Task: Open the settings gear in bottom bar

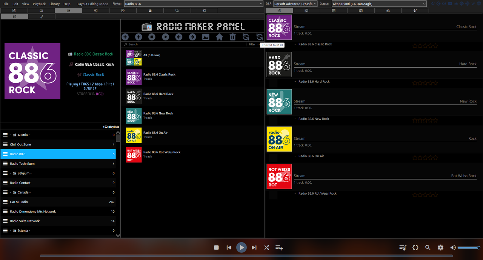Action: click(440, 248)
